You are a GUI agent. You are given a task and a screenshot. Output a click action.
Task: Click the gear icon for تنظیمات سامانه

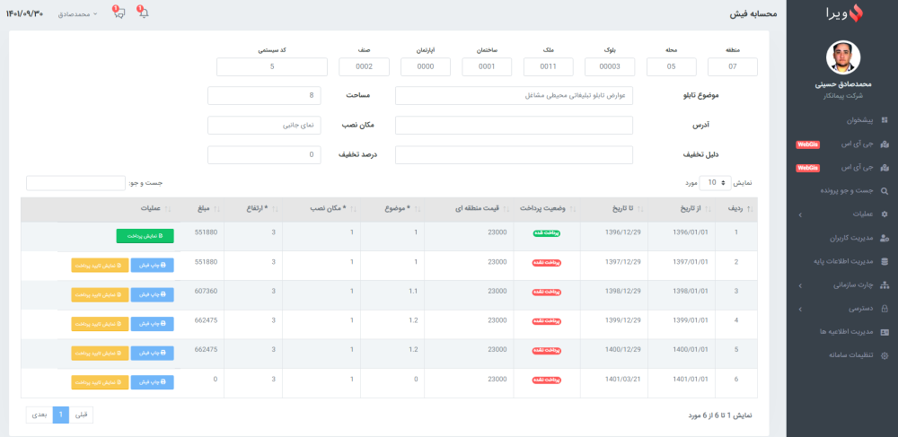coord(885,355)
